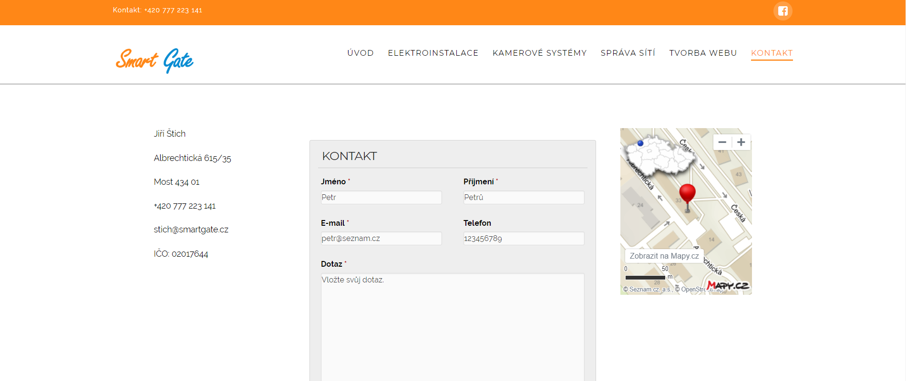The height and width of the screenshot is (381, 906).
Task: Zoom in the map with plus button
Action: pos(741,142)
